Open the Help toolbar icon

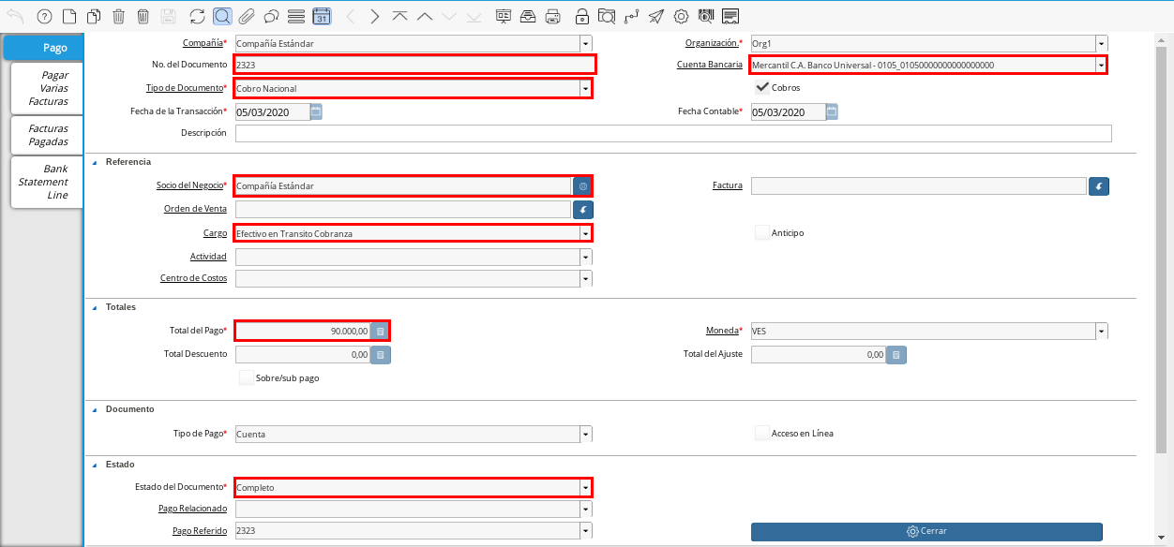44,16
